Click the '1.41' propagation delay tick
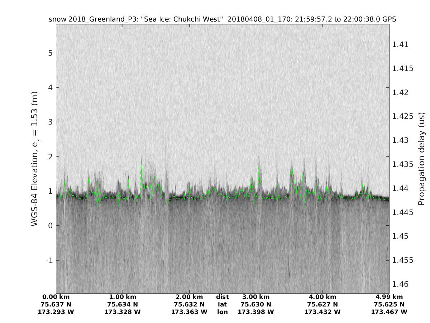The width and height of the screenshot is (430, 323). [x=400, y=45]
